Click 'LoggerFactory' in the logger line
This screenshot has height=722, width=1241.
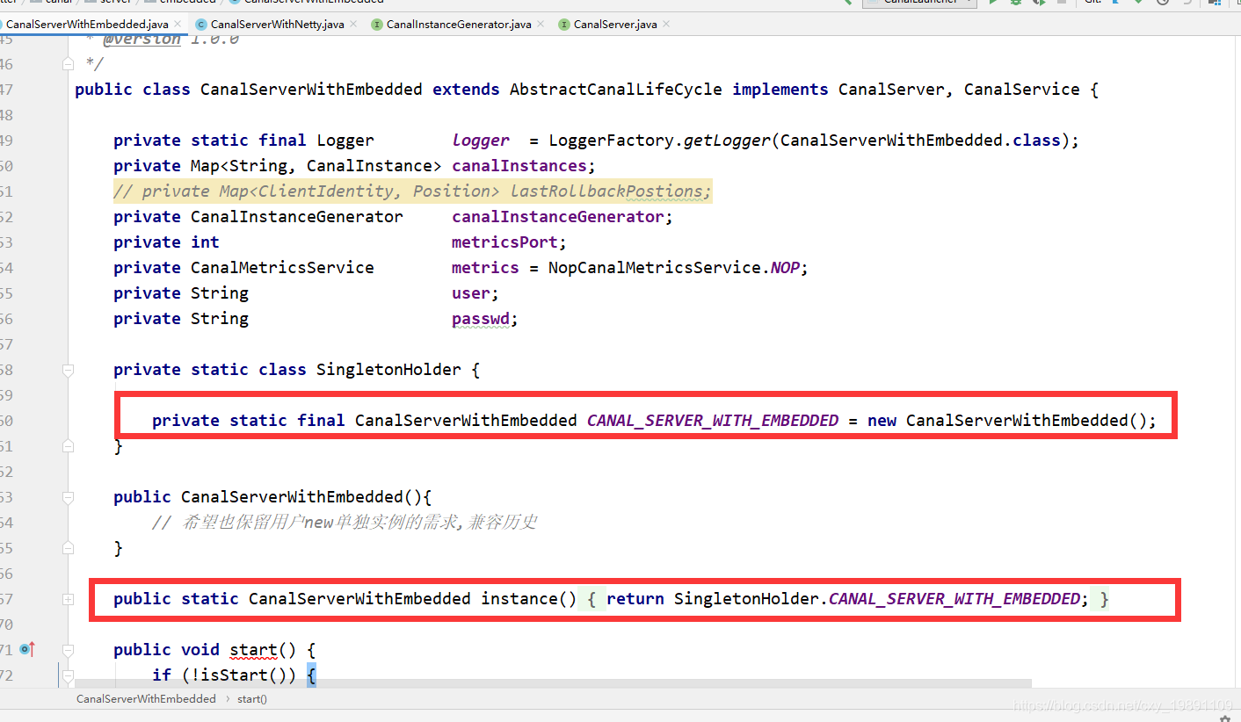pyautogui.click(x=611, y=141)
